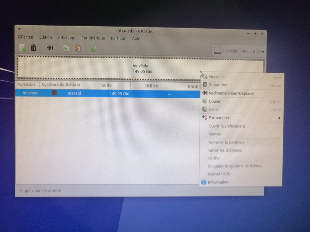Screen dimensions: 310x232
Task: Click the Système de fichiers column header
Action: (x=61, y=85)
